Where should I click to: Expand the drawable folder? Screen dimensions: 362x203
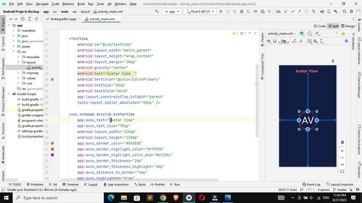click(x=18, y=57)
